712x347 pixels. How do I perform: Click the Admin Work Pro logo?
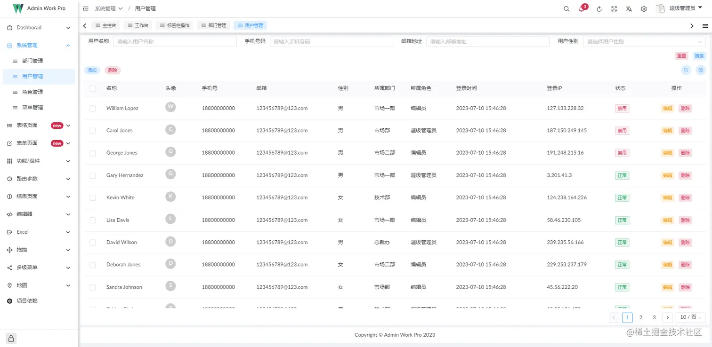(x=18, y=8)
